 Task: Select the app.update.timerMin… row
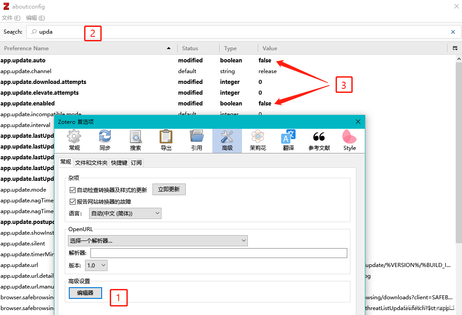click(x=27, y=254)
